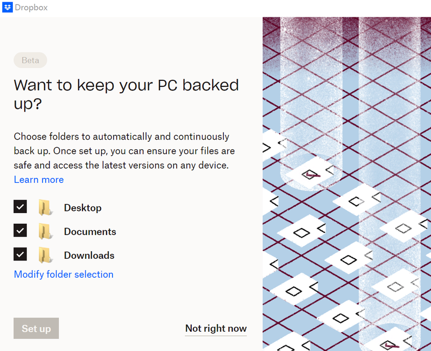
Task: Choose Not right now to skip backup
Action: tap(215, 328)
